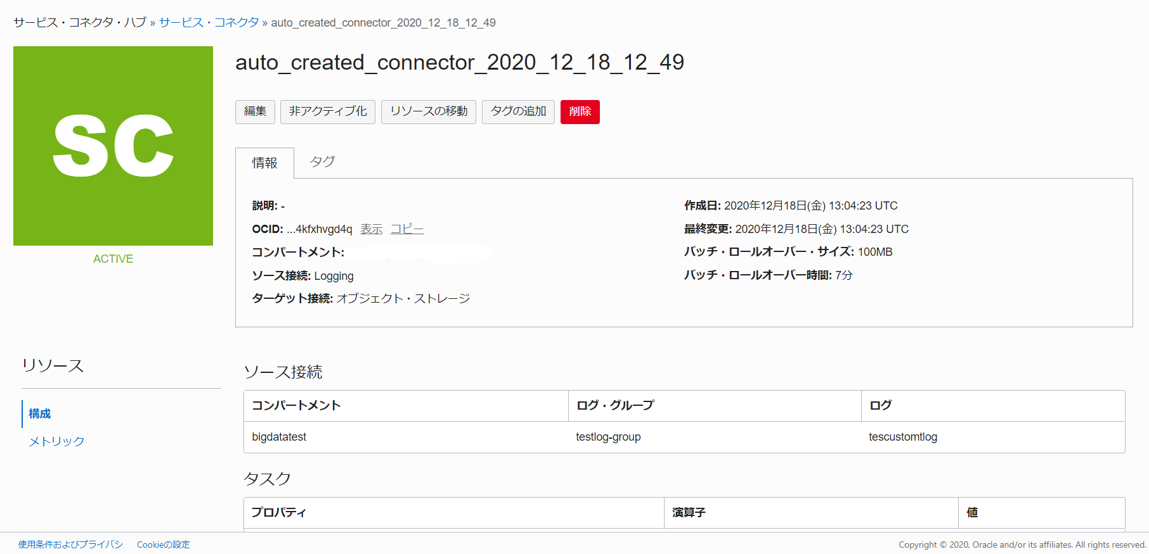Click the サービス・コネクタ・ハブ breadcrumb text
The image size is (1149, 554).
point(80,23)
